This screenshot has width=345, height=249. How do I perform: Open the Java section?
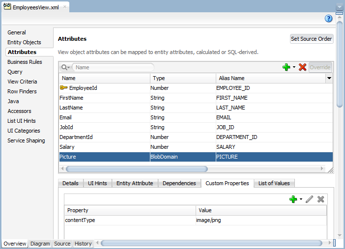pos(13,101)
